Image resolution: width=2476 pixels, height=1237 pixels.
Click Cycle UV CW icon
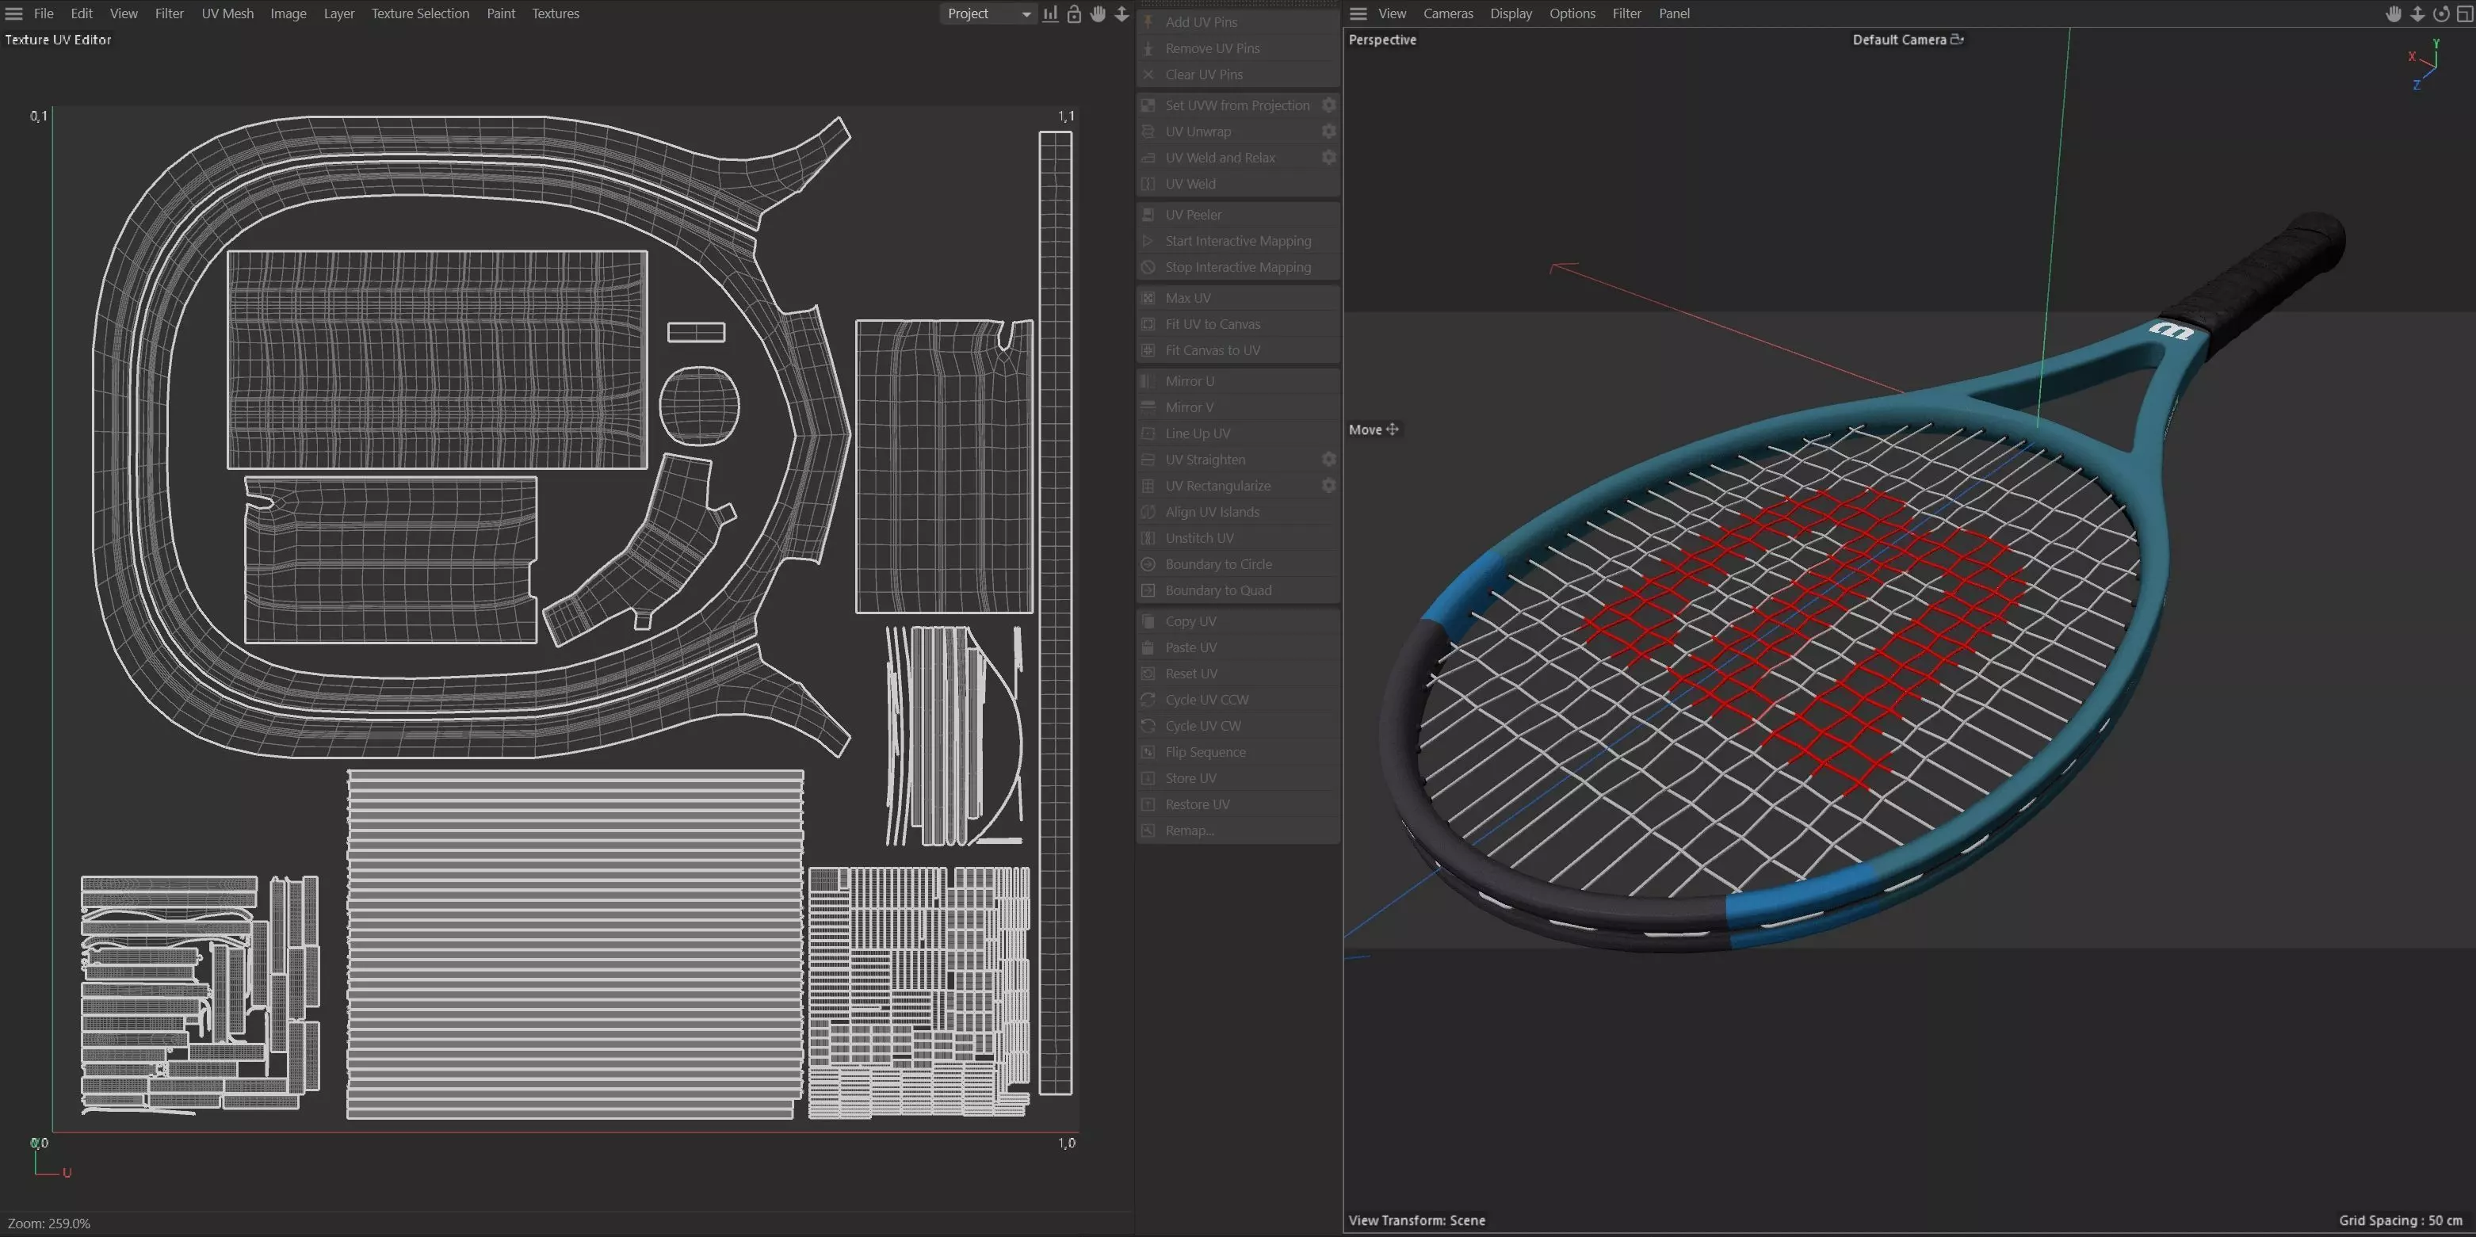point(1148,726)
